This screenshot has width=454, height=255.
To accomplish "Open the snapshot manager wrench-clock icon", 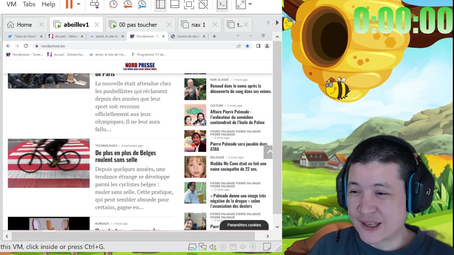I will 142,4.
